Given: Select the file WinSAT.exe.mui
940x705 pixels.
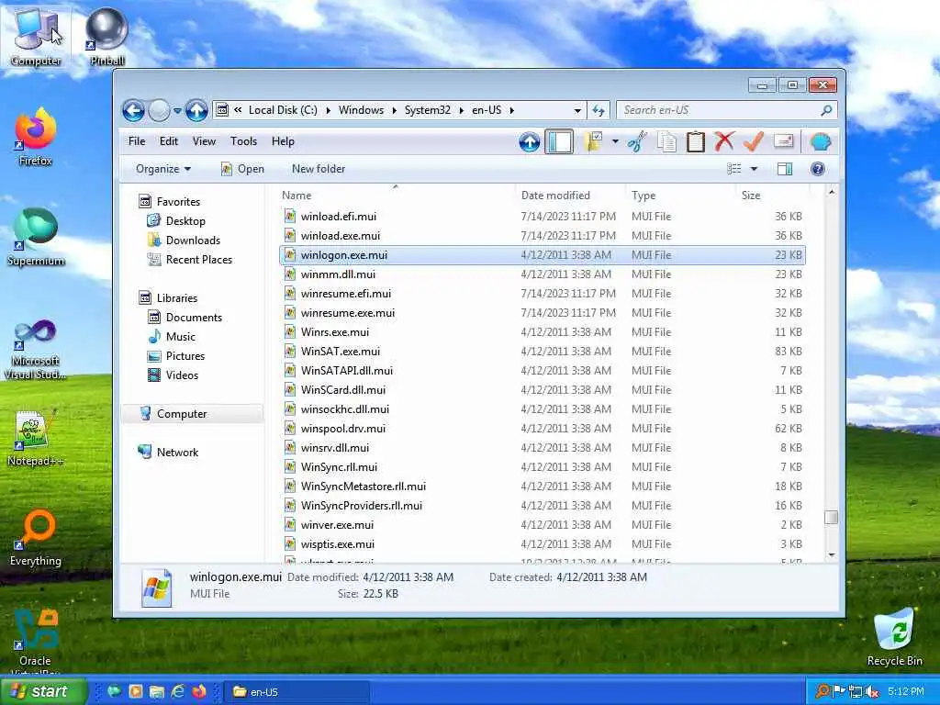Looking at the screenshot, I should pyautogui.click(x=543, y=352).
